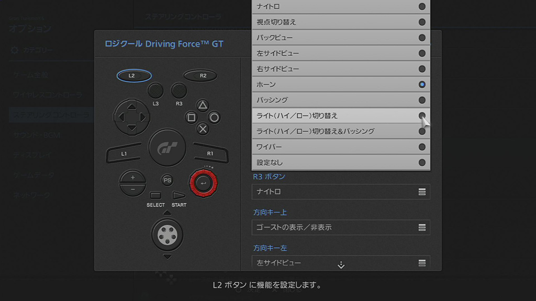536x301 pixels.
Task: Click the R3 round button on diagram
Action: click(179, 91)
